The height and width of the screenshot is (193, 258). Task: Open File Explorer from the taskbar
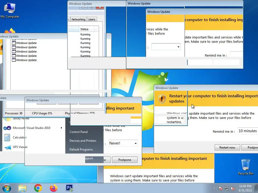click(x=22, y=188)
